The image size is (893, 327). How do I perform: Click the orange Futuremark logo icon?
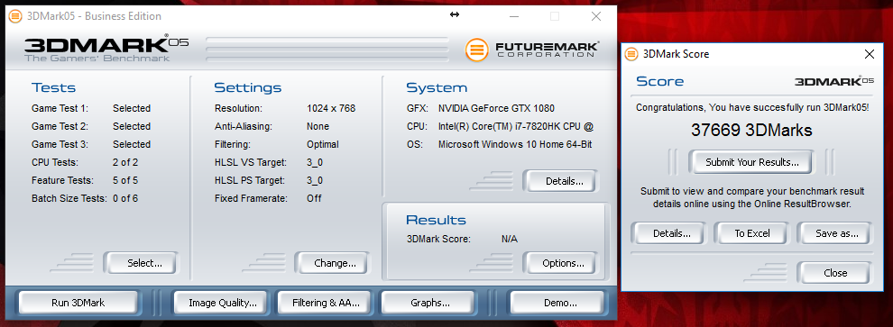(476, 50)
